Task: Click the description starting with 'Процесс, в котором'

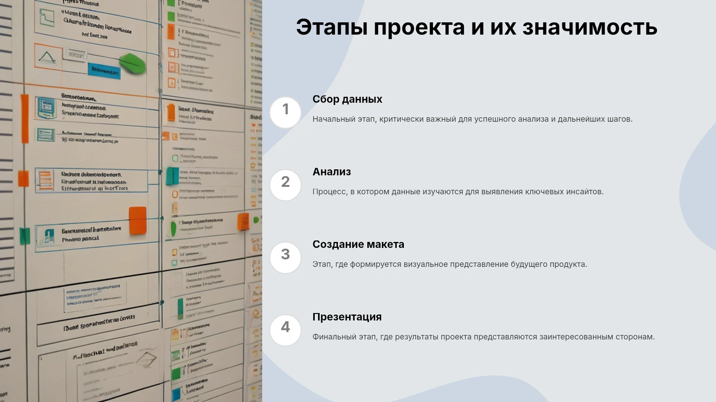Action: pyautogui.click(x=458, y=192)
